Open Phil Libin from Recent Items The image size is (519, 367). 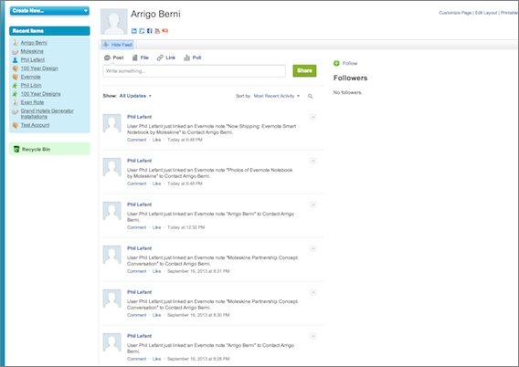31,85
